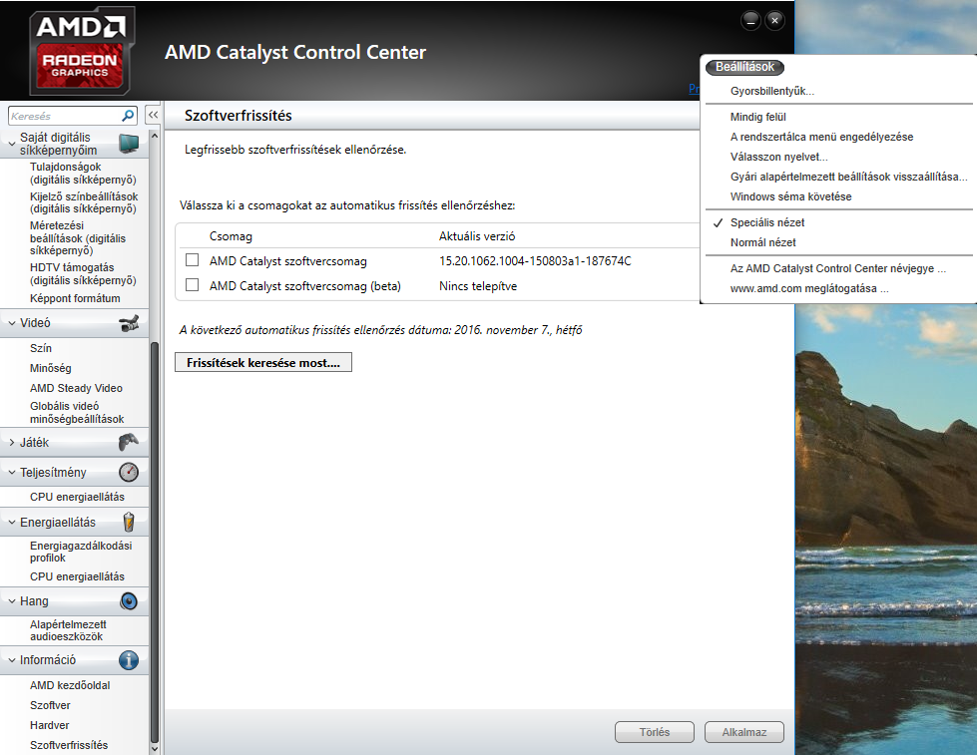977x755 pixels.
Task: Open Szoftverfrissítés sidebar item
Action: 69,745
